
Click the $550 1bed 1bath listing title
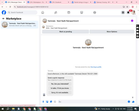(x=56, y=28)
